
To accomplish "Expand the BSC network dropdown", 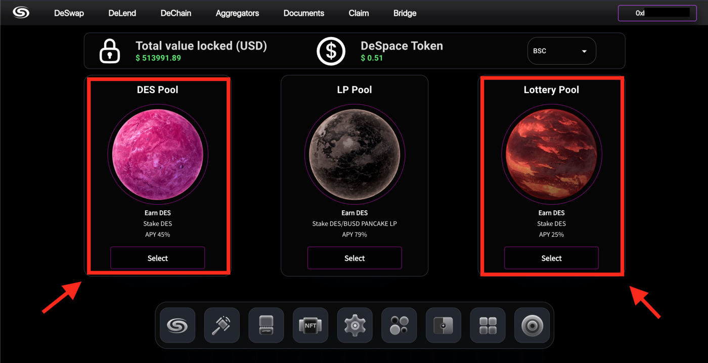I will 561,51.
